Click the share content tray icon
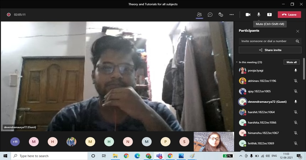The height and width of the screenshot is (160, 306). [x=269, y=15]
